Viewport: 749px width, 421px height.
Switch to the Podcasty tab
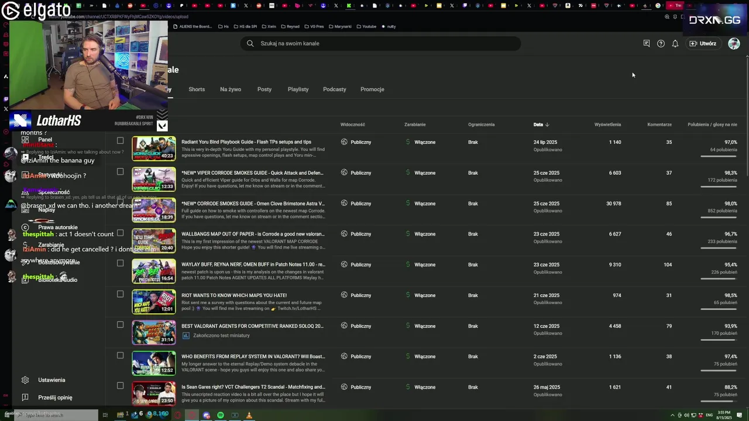[335, 89]
